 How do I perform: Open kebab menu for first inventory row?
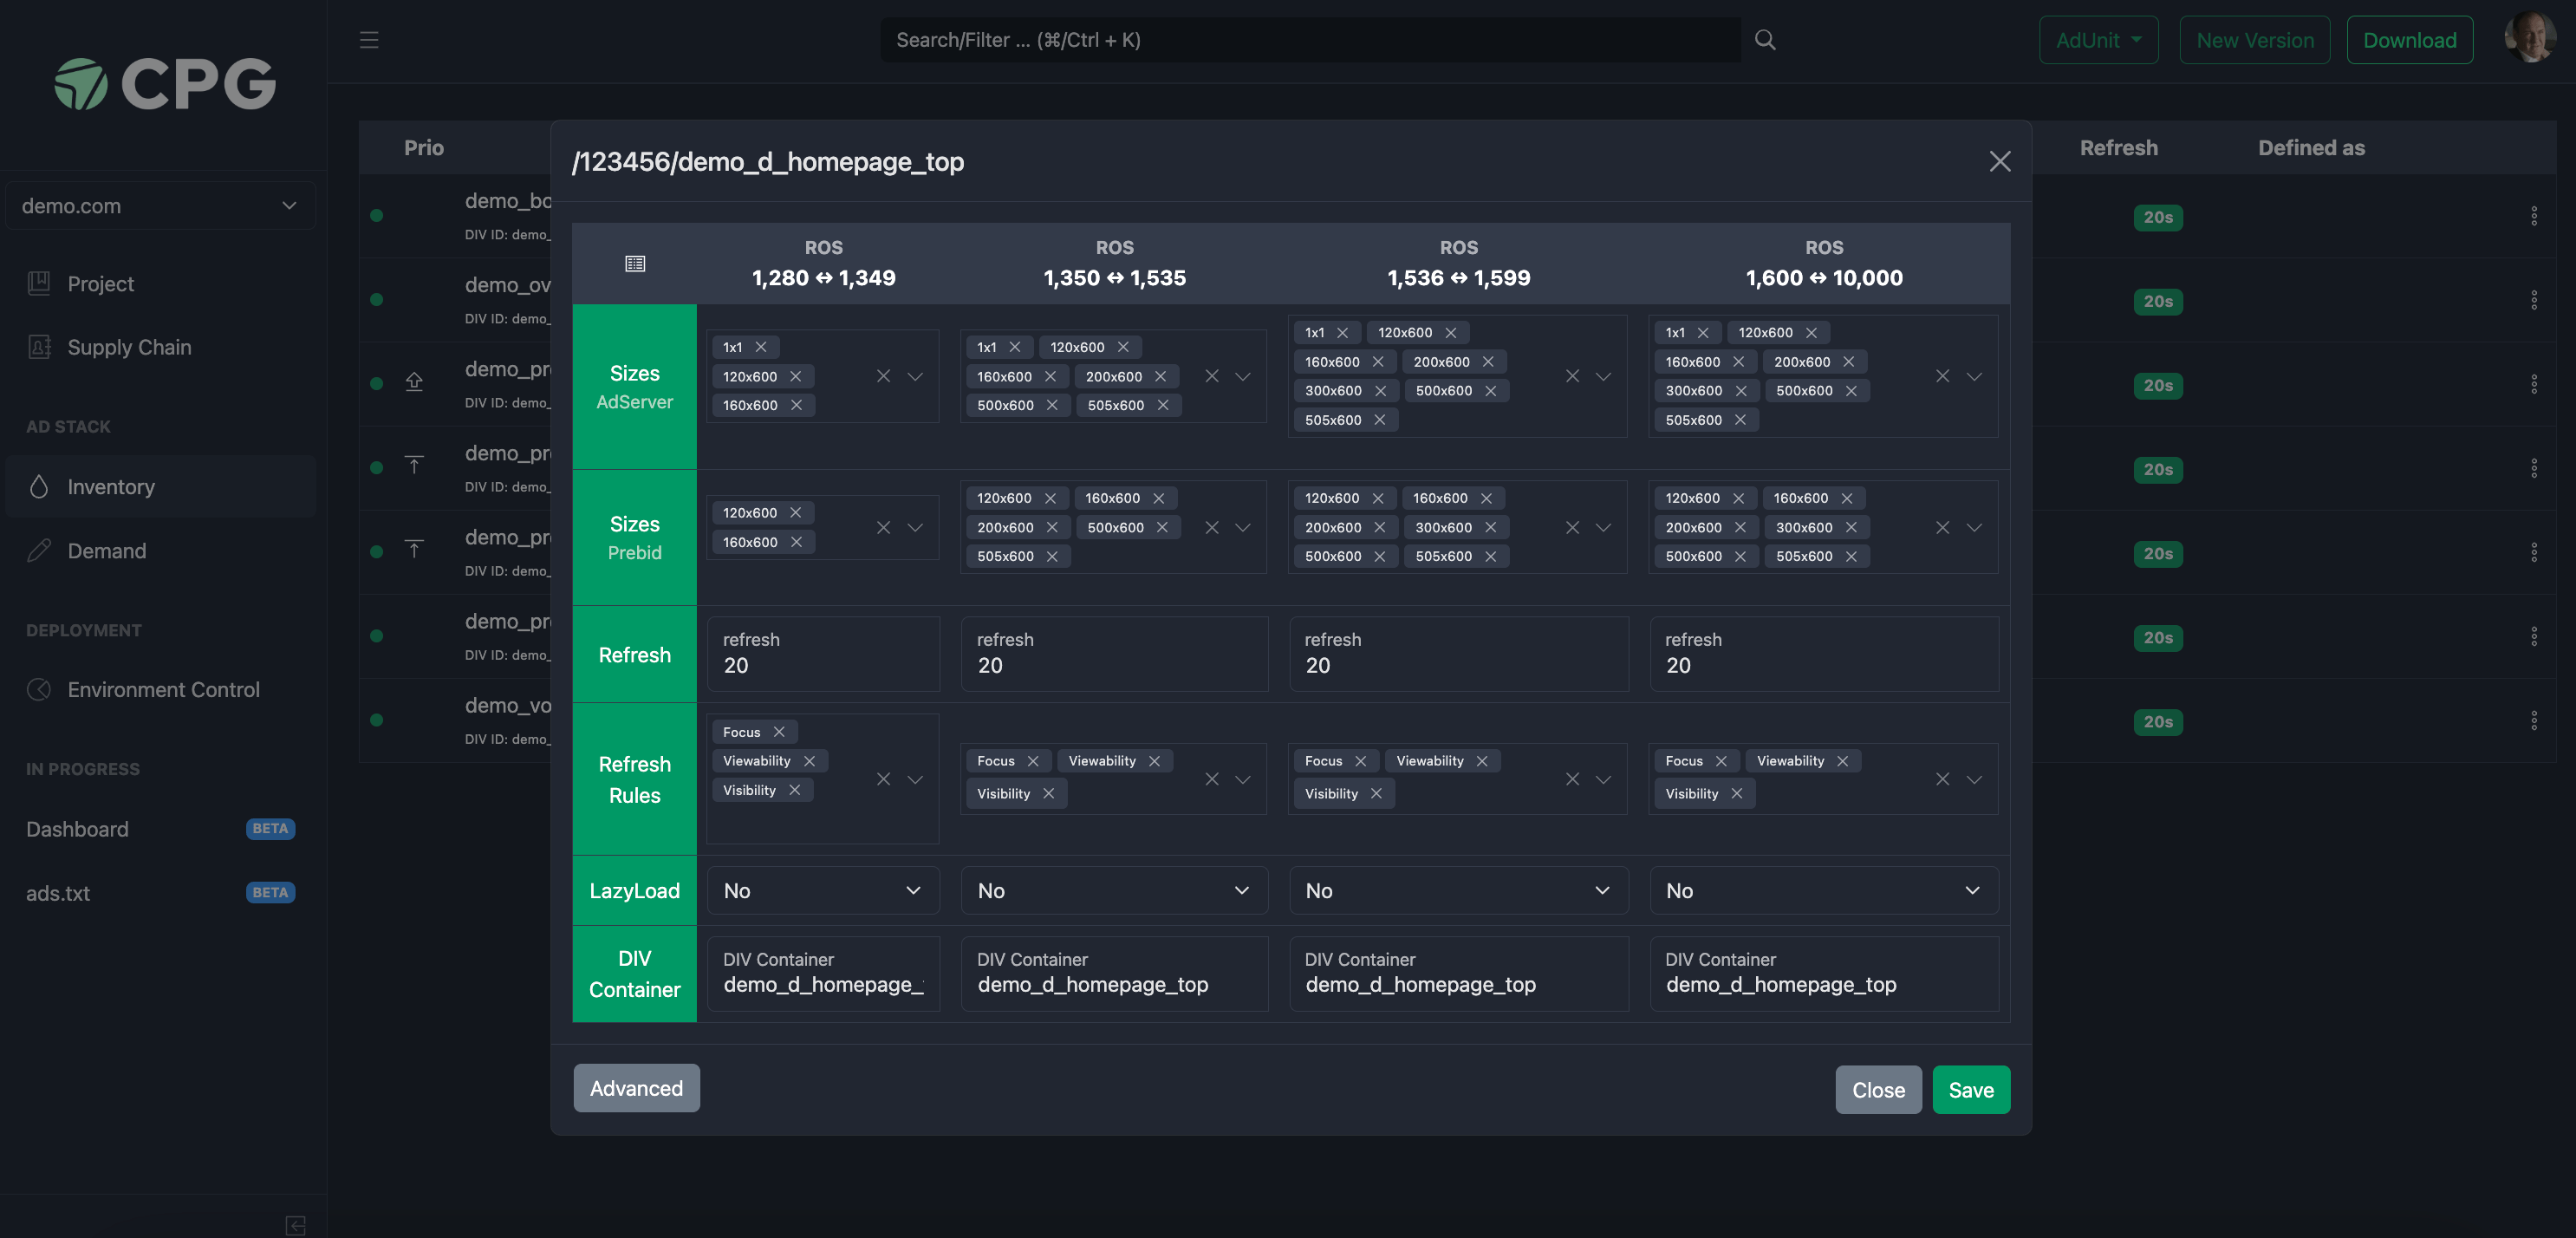2534,216
